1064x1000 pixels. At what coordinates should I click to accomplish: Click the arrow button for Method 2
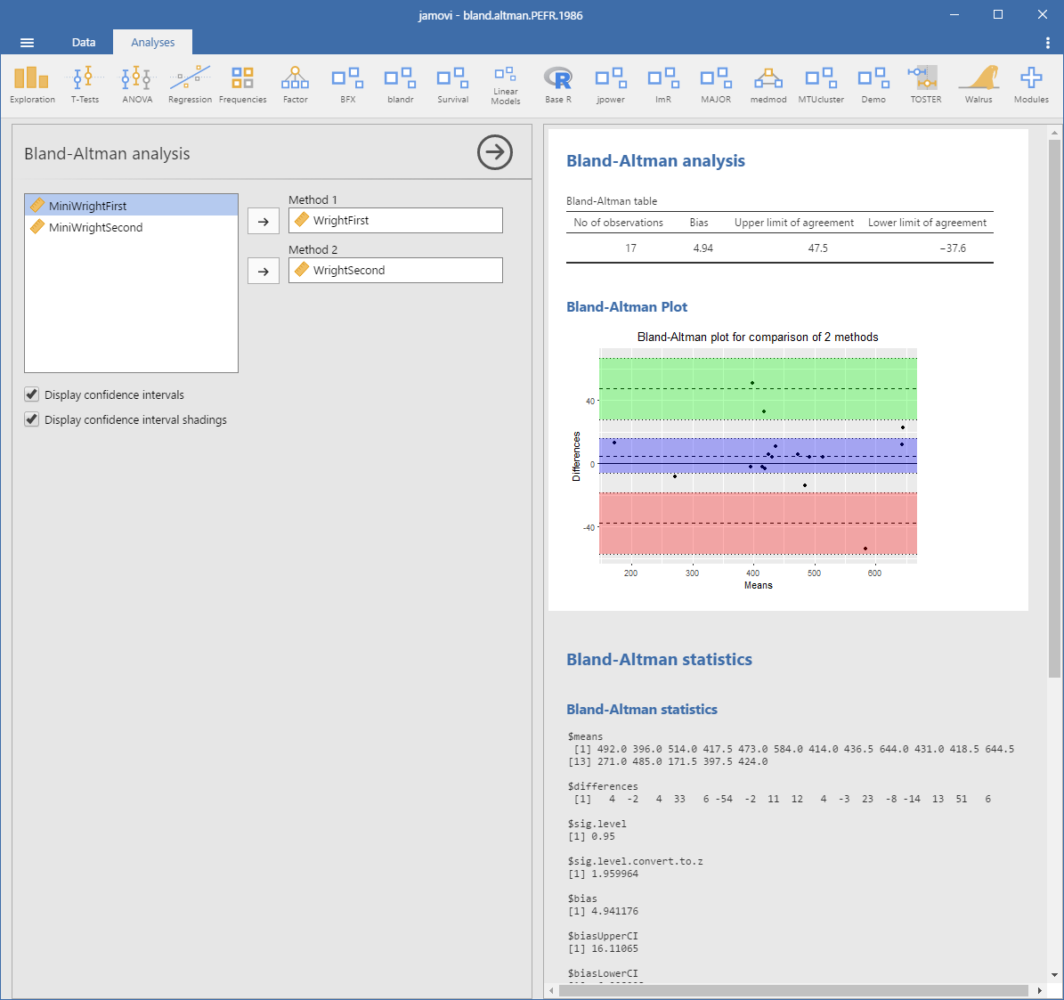tap(264, 272)
